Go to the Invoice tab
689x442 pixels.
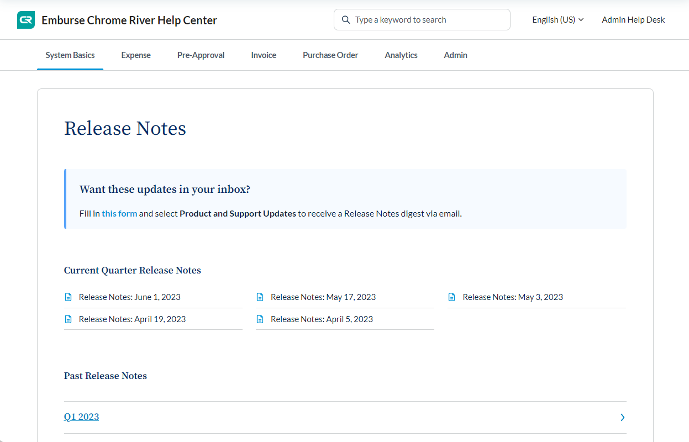pos(264,55)
